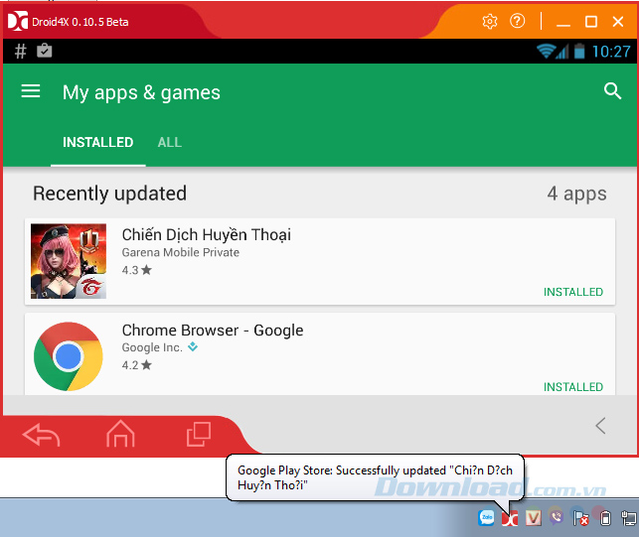This screenshot has height=537, width=639.
Task: Switch to the INSTALLED tab
Action: pos(97,142)
